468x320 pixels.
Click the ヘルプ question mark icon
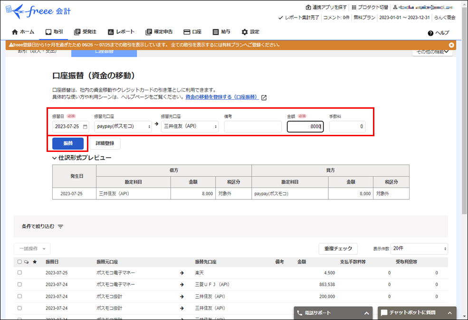(x=430, y=33)
